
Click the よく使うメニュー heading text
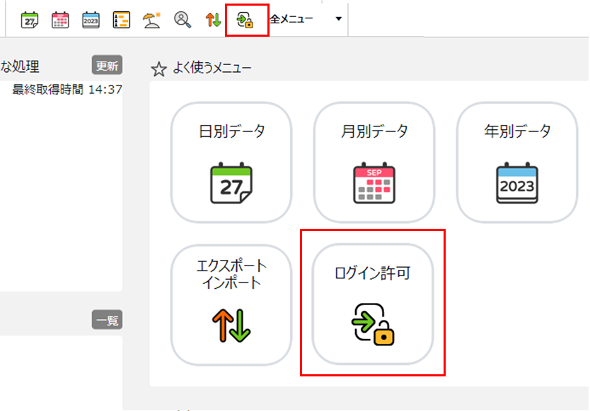pos(212,68)
